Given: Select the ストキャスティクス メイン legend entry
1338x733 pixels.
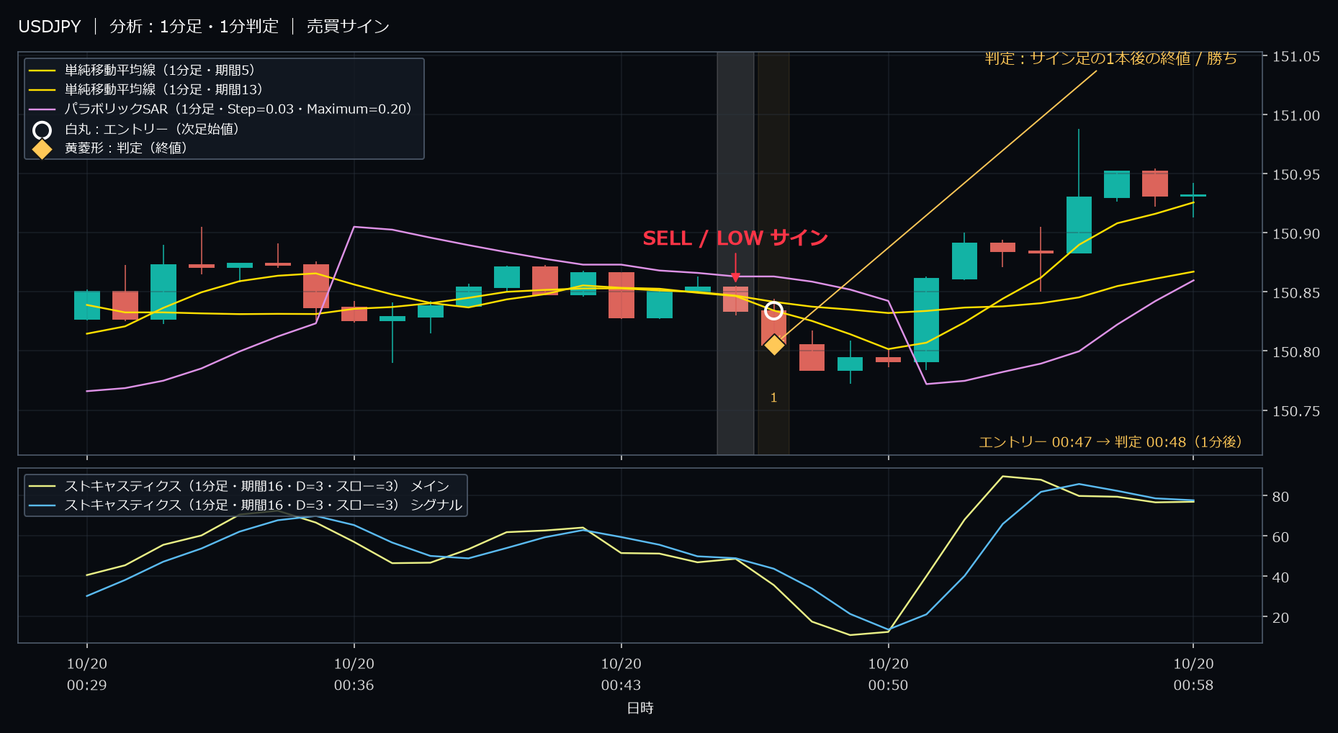Looking at the screenshot, I should [239, 486].
